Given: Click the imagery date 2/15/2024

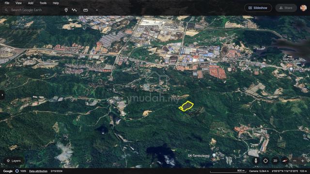Looking at the screenshot, I should [x=57, y=171].
